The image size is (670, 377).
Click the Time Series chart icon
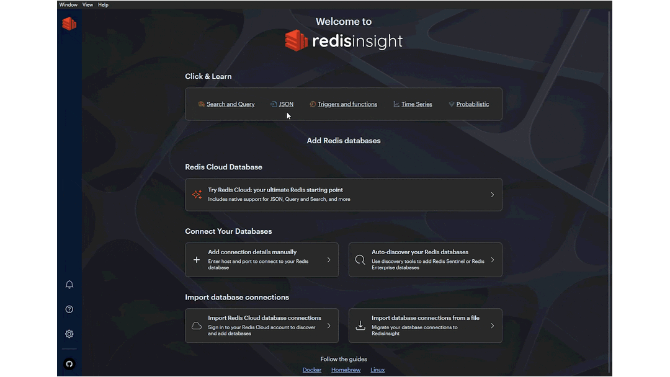pyautogui.click(x=396, y=104)
